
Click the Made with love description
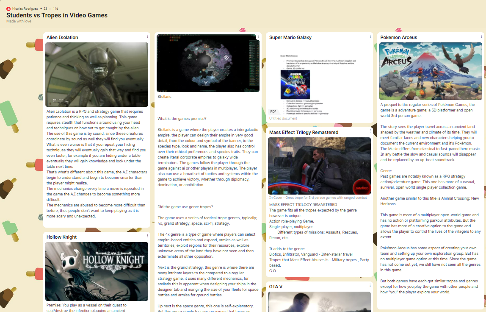19,21
